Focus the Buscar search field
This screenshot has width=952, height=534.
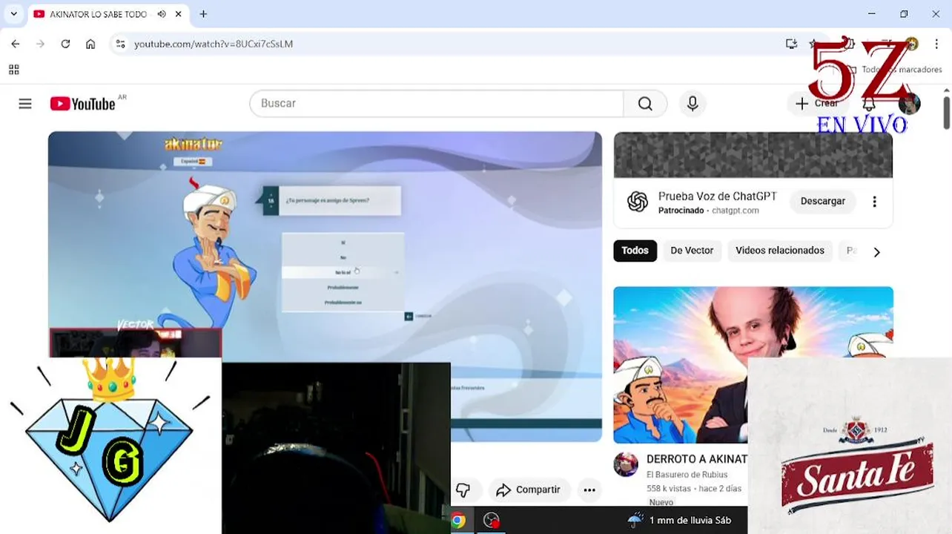pyautogui.click(x=437, y=104)
